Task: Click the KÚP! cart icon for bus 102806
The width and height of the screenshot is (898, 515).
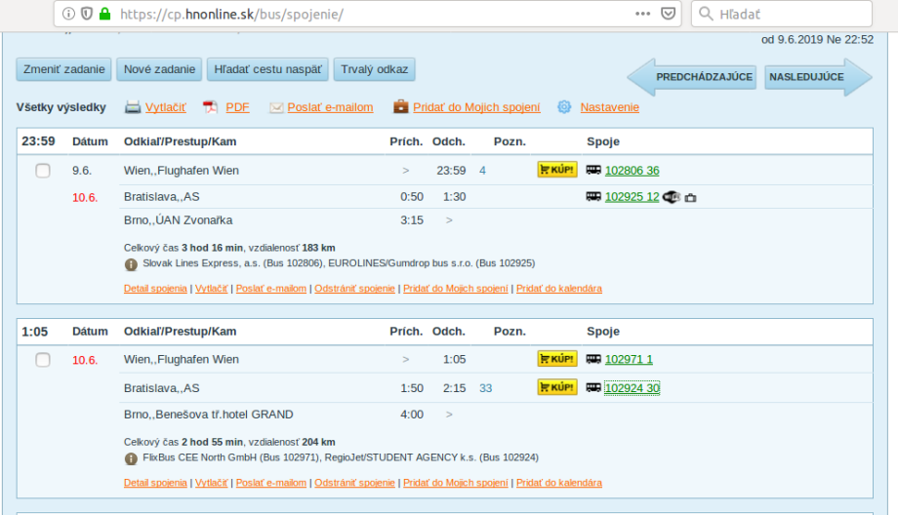Action: (556, 170)
